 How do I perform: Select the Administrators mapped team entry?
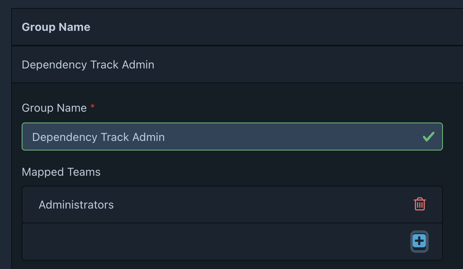[76, 205]
